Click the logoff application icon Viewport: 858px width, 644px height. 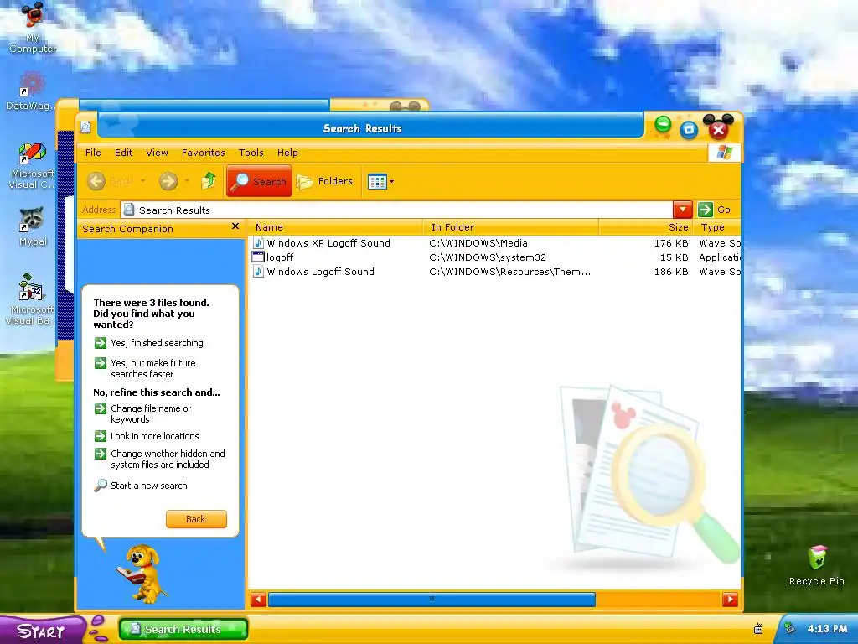[x=258, y=257]
